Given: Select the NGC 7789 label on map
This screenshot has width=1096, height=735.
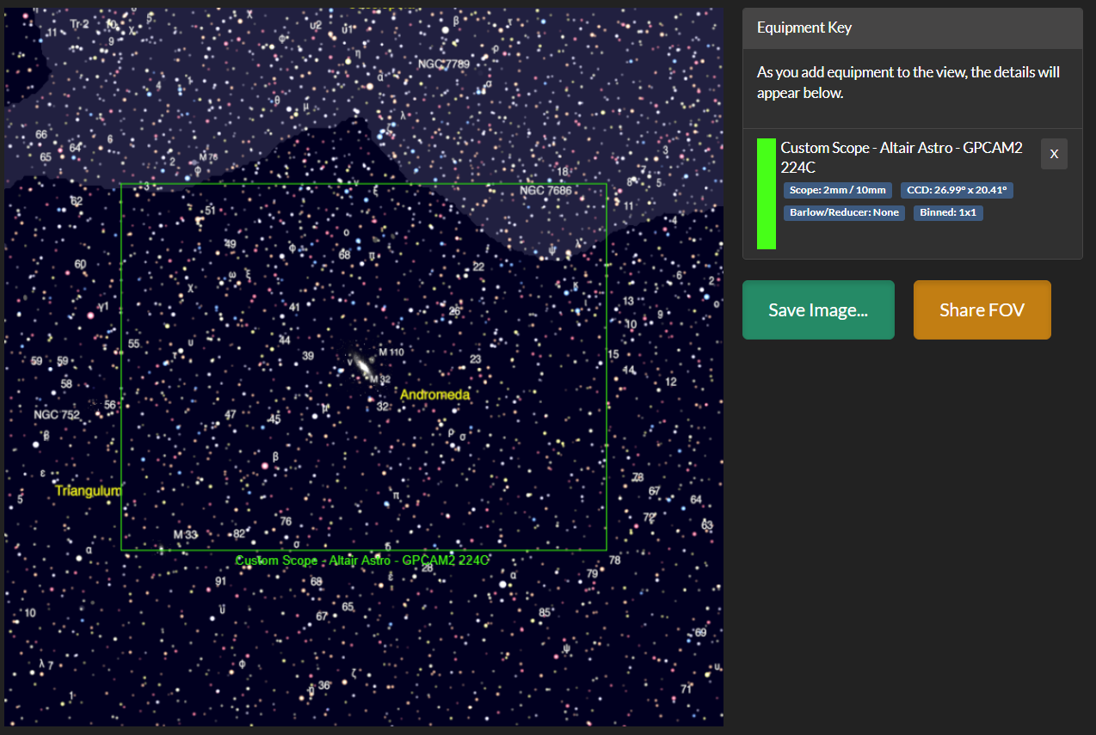Looking at the screenshot, I should [x=443, y=64].
